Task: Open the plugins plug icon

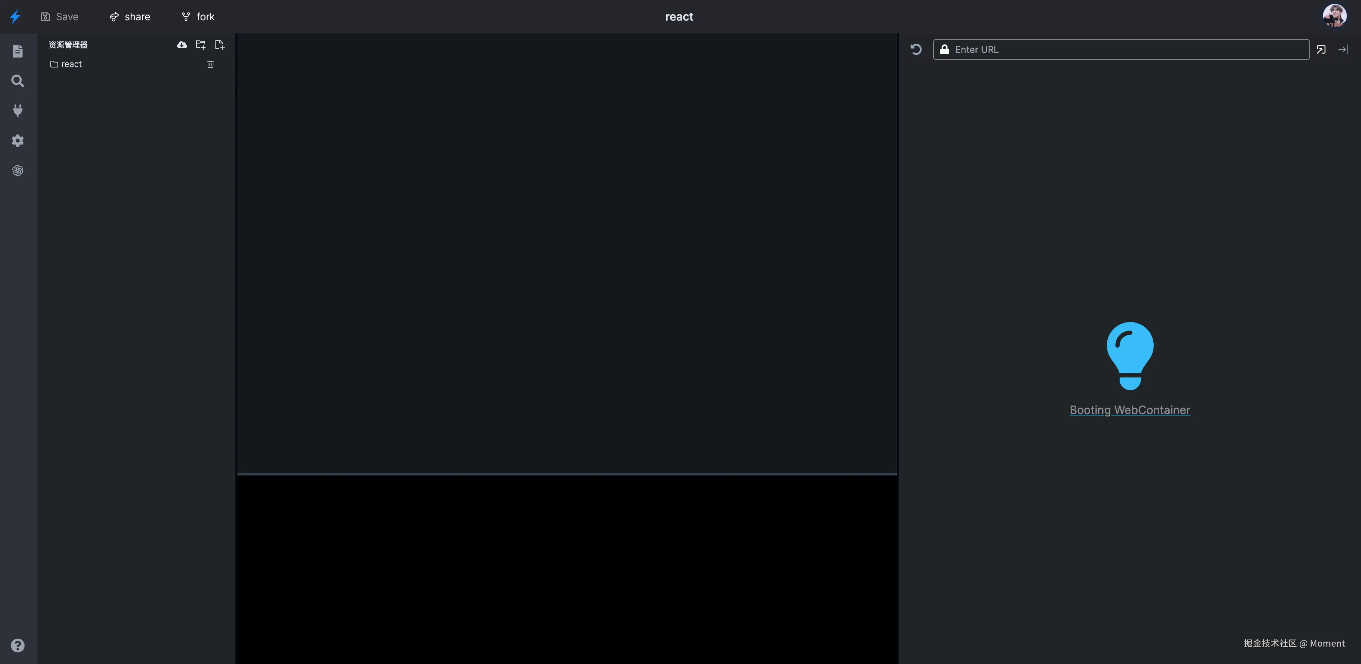Action: tap(17, 110)
